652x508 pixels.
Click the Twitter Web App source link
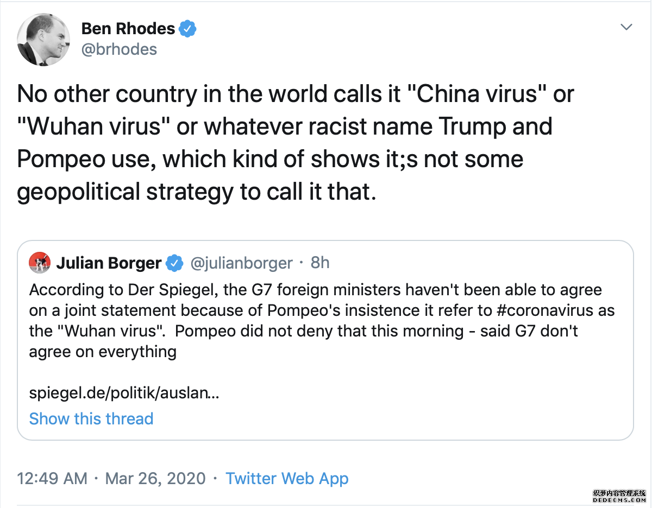click(287, 479)
